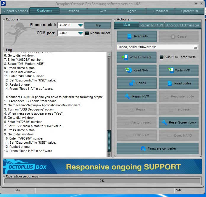Open the Spreadtrum tab
The height and width of the screenshot is (197, 206).
click(x=189, y=11)
